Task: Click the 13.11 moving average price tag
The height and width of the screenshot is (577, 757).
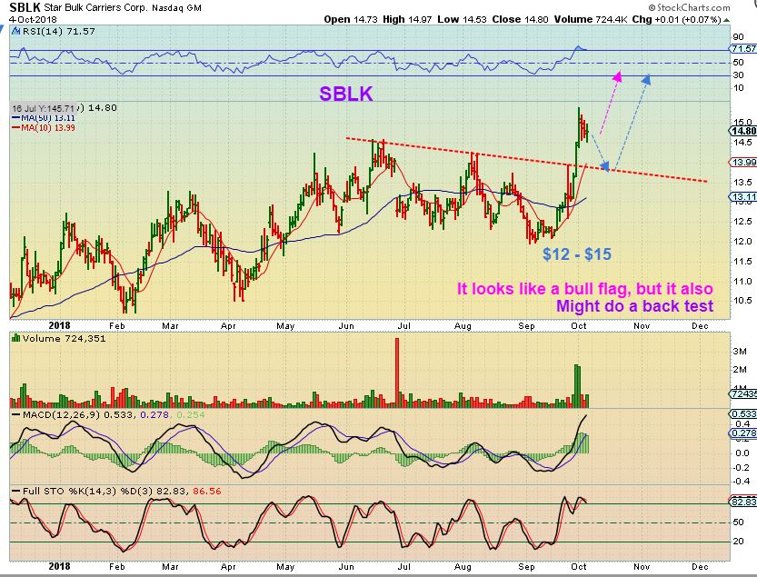Action: (x=744, y=196)
